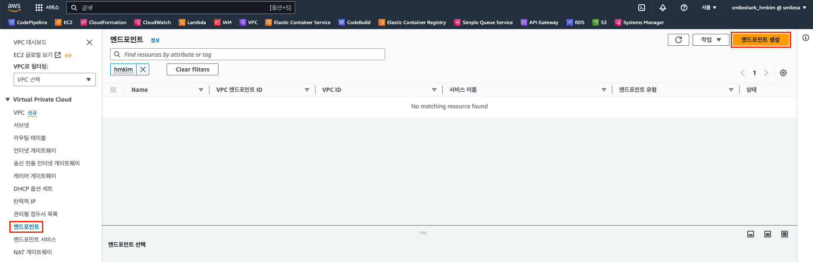Set split panel to half height
This screenshot has width=813, height=262.
click(768, 234)
